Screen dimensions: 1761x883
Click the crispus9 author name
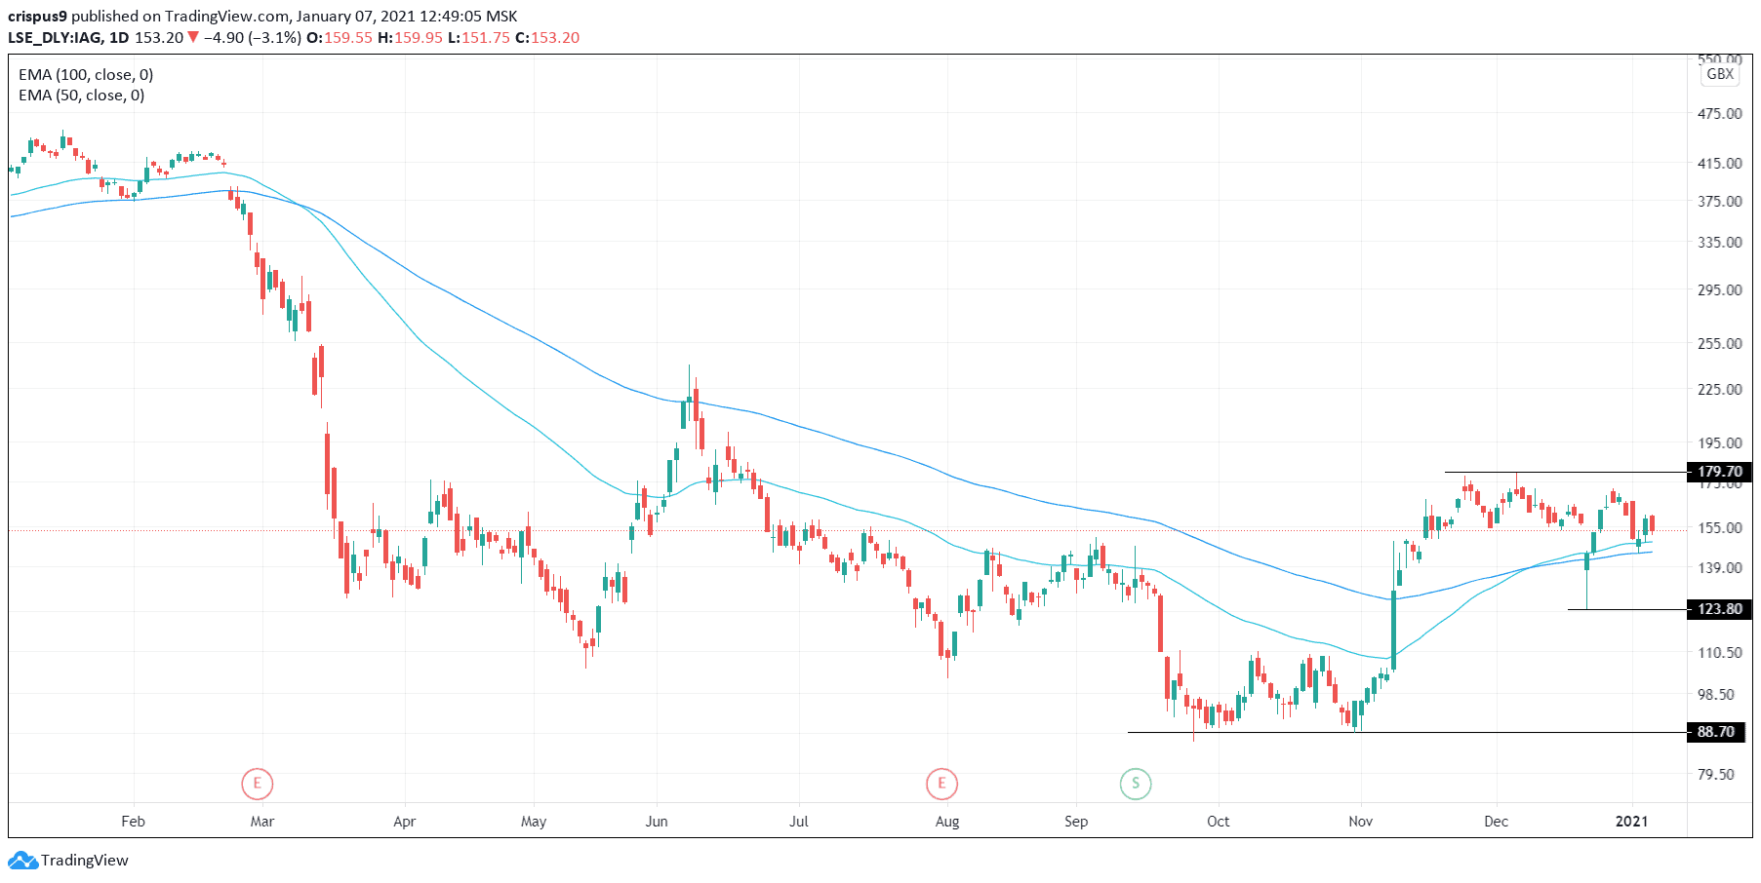click(x=37, y=17)
